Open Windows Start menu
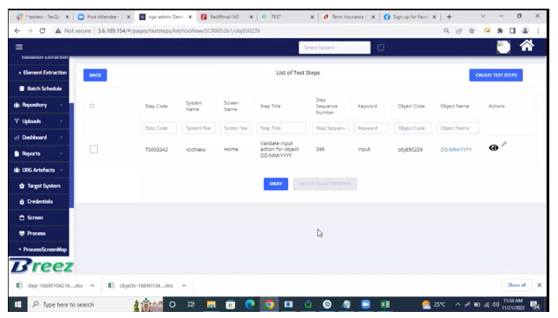558x318 pixels. pos(18,304)
